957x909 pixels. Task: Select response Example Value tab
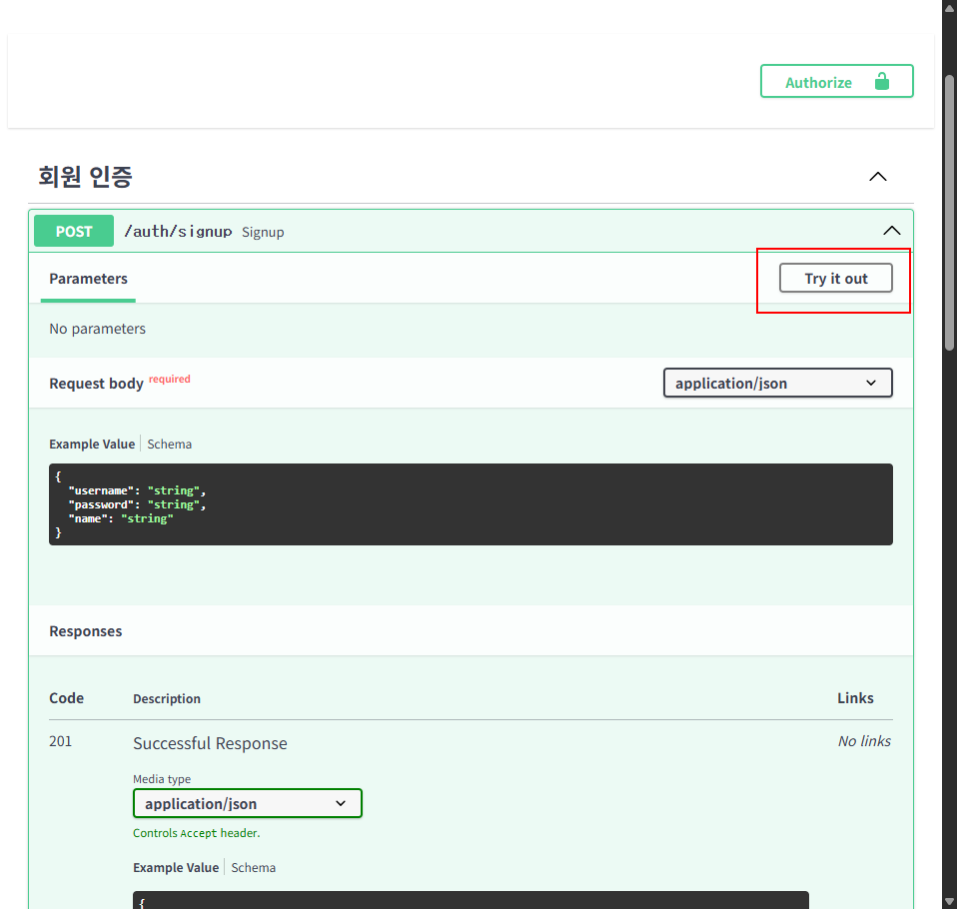[176, 867]
